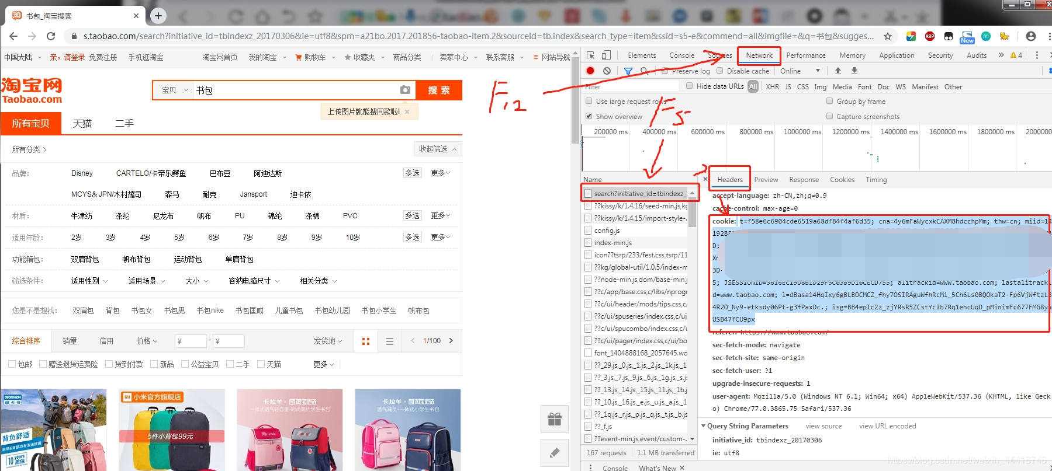This screenshot has height=471, width=1052.
Task: Go to next results page arrow
Action: pos(451,341)
